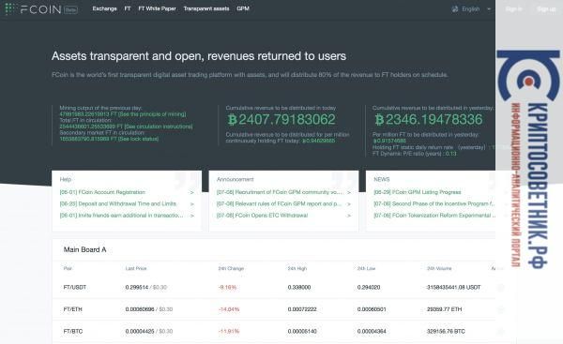Open See lock status link
The height and width of the screenshot is (344, 563).
pyautogui.click(x=138, y=139)
